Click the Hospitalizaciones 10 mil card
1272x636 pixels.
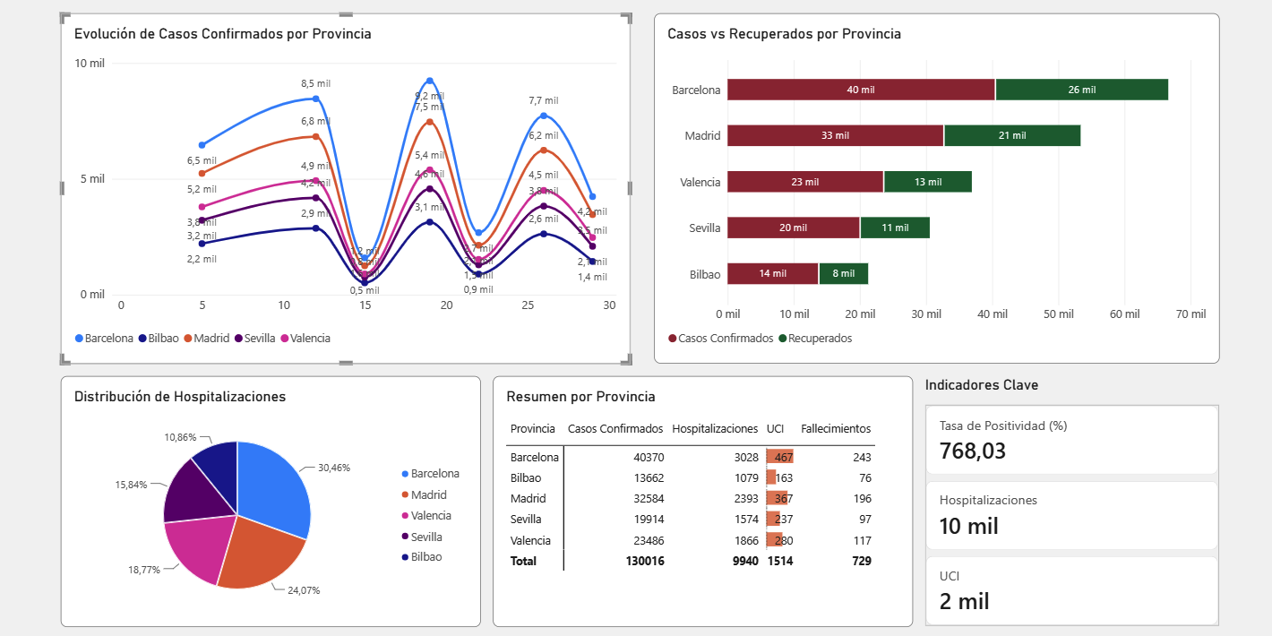(x=1071, y=515)
